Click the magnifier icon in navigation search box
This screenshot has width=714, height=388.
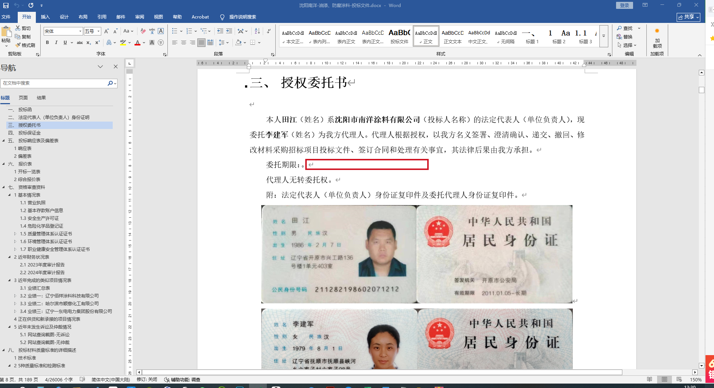pyautogui.click(x=110, y=83)
